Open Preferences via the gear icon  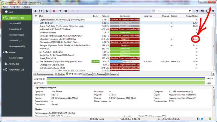coord(213,11)
